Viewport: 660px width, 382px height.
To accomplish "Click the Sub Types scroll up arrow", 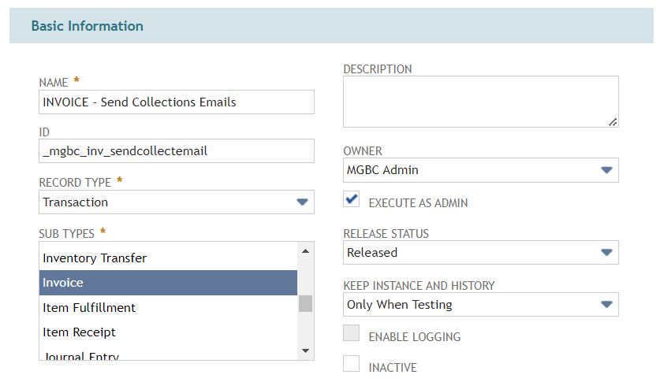I will pyautogui.click(x=306, y=251).
